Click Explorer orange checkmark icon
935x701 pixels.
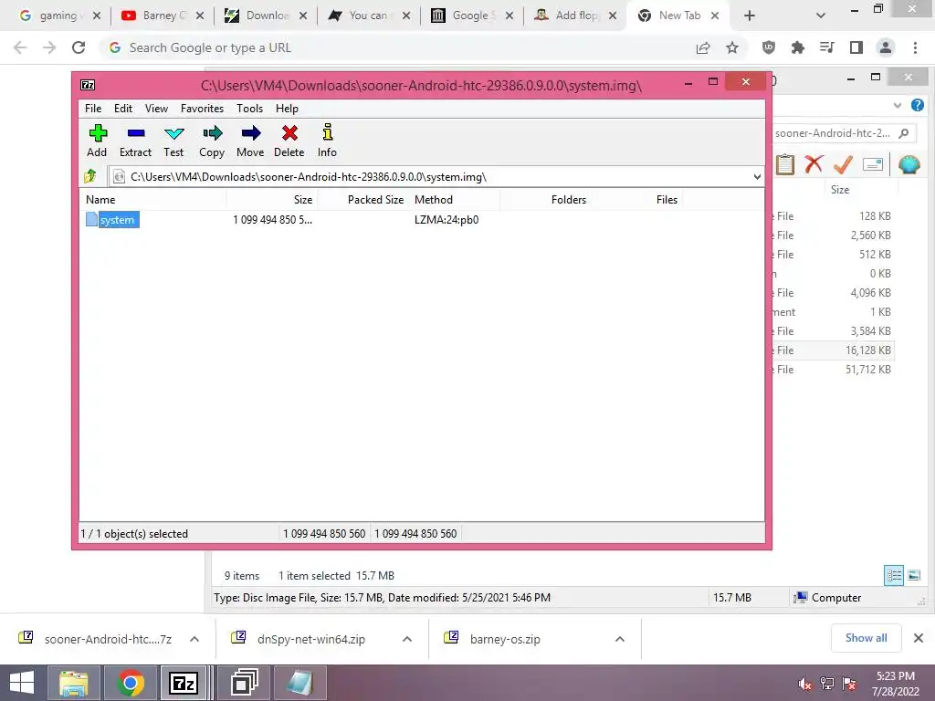(x=843, y=164)
